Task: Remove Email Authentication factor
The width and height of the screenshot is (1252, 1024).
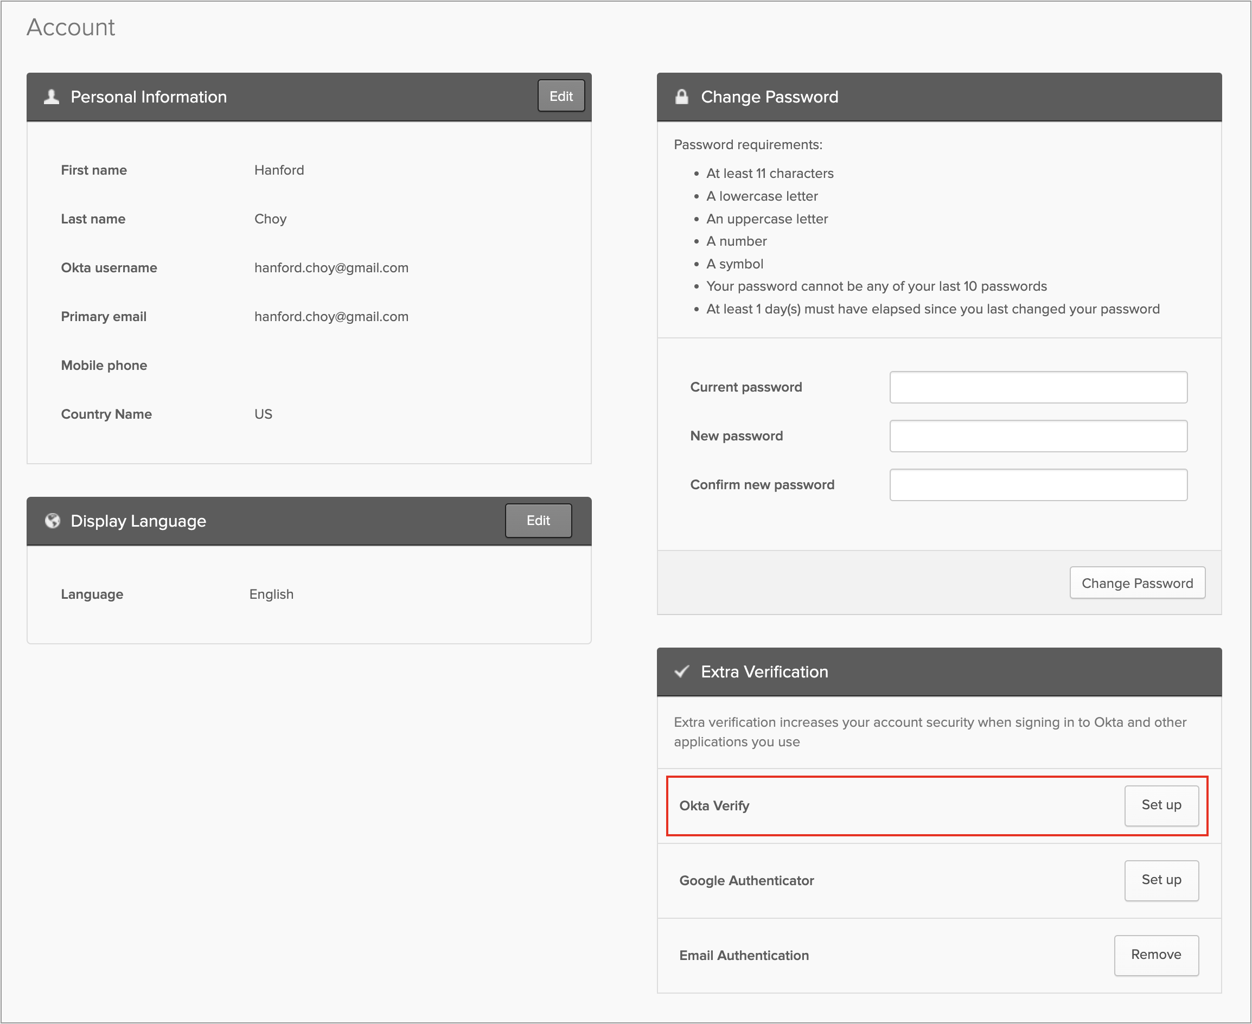Action: (x=1155, y=955)
